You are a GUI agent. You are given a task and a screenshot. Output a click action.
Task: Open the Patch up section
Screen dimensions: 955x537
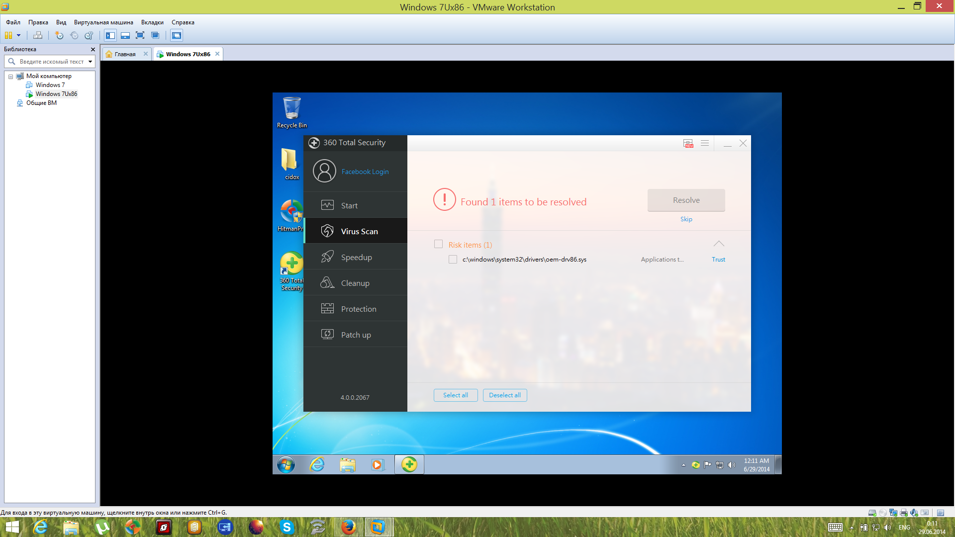coord(355,335)
